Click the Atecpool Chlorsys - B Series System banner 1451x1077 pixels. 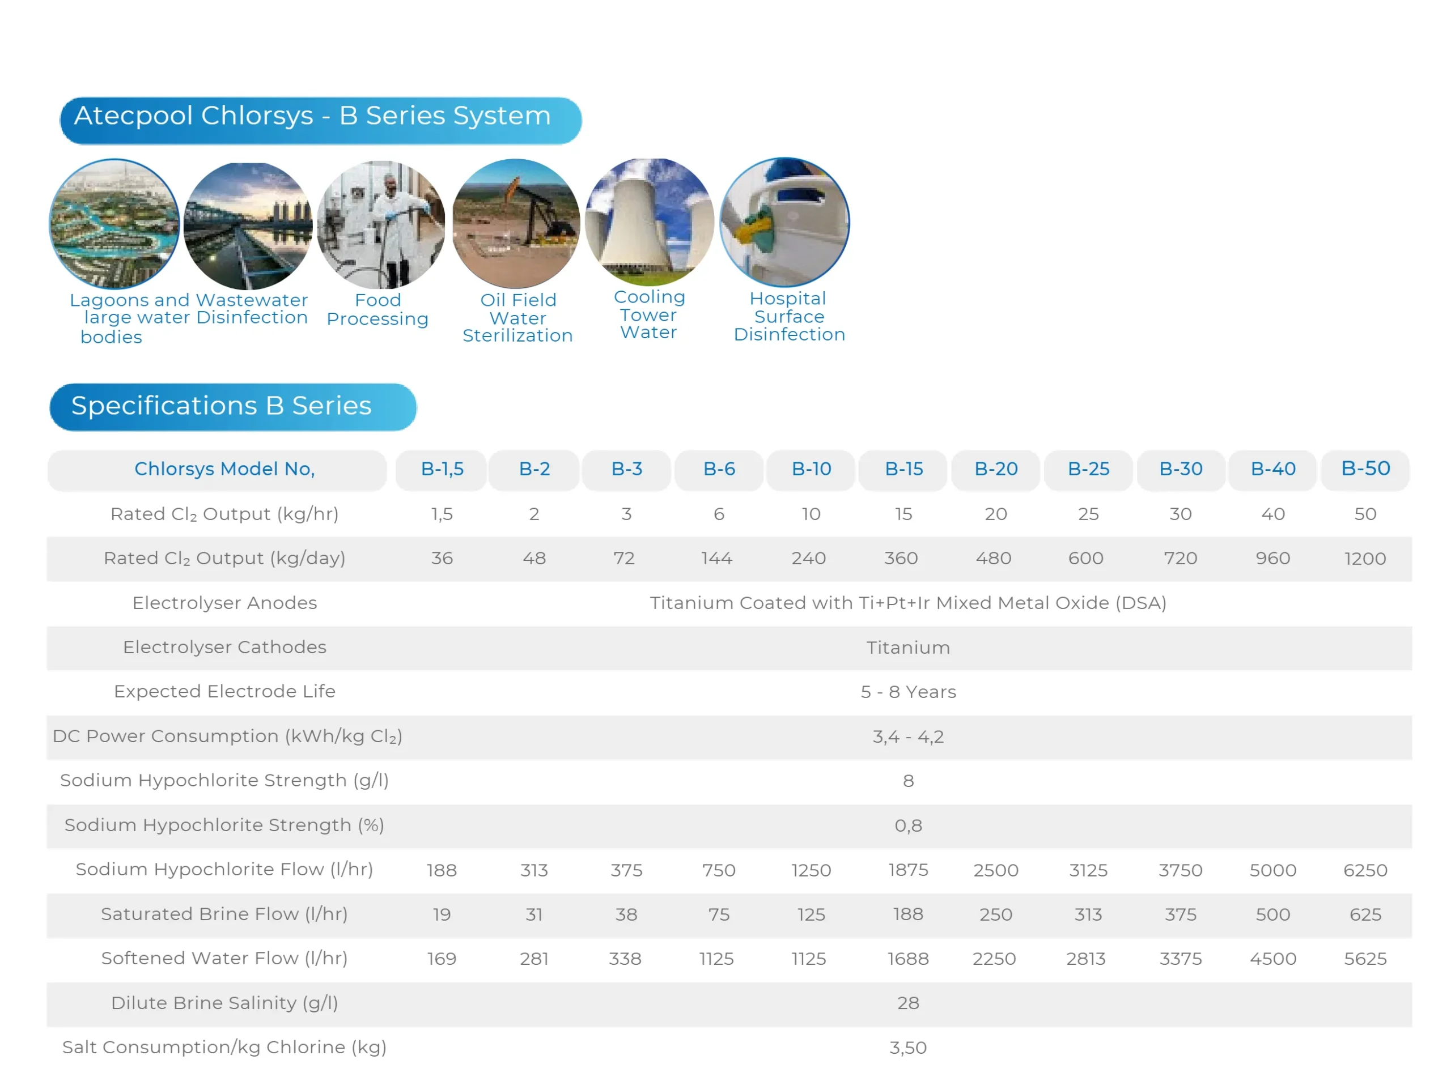[x=320, y=121]
